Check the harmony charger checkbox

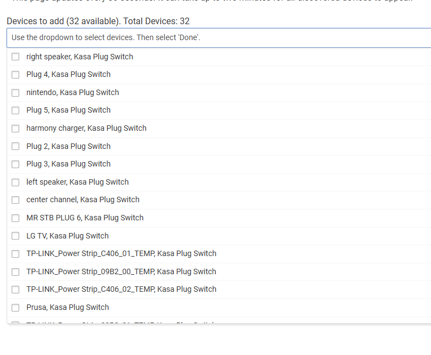(15, 129)
